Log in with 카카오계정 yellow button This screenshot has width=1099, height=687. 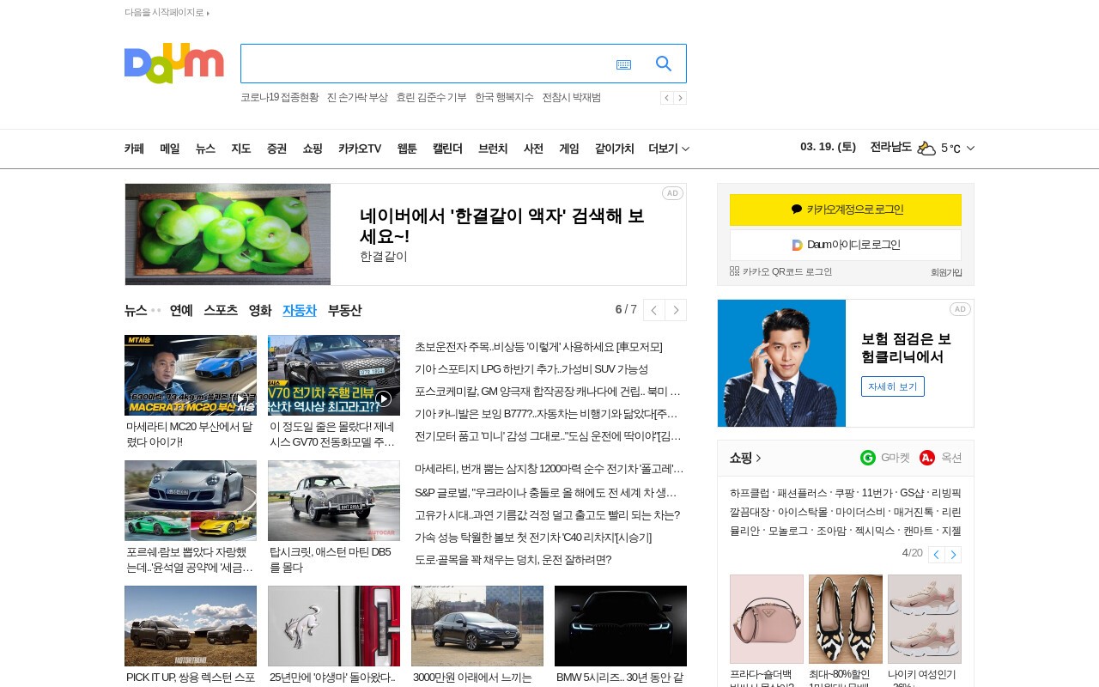click(846, 210)
